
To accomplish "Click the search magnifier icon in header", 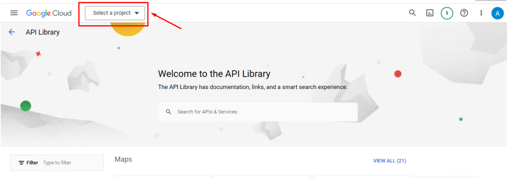I will tap(412, 13).
